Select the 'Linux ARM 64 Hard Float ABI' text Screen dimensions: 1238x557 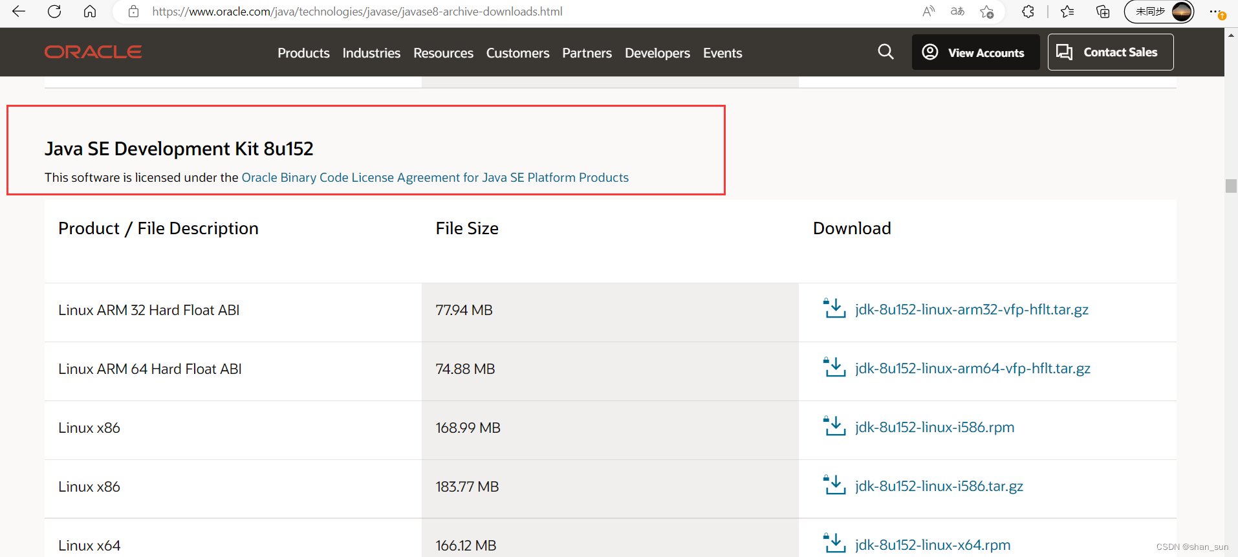150,369
